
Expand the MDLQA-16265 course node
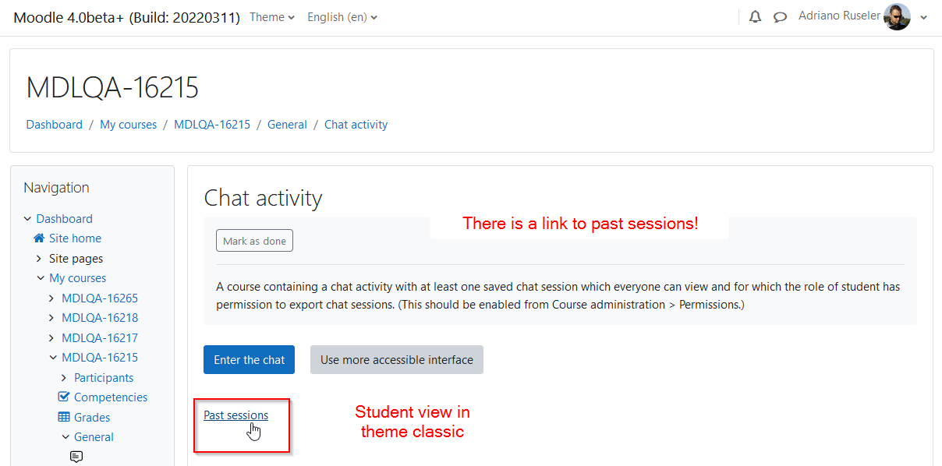[x=52, y=298]
